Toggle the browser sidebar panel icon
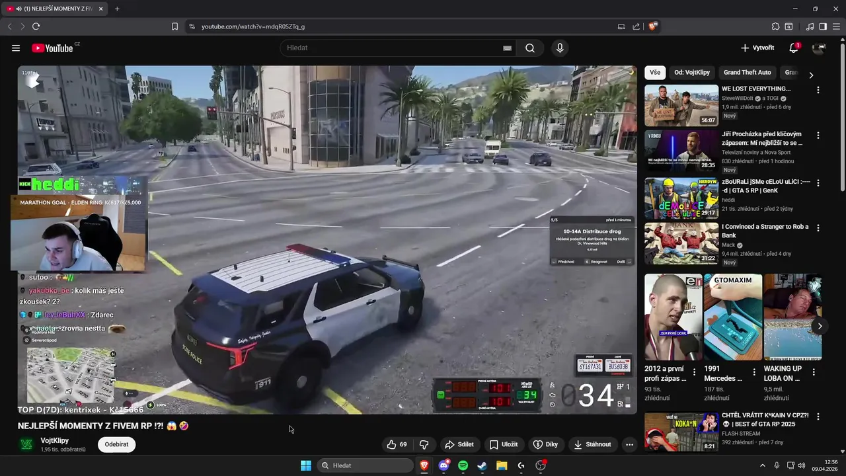The width and height of the screenshot is (846, 476). [823, 26]
